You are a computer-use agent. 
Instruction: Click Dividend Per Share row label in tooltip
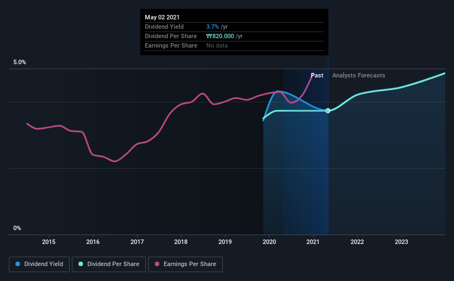(x=171, y=36)
